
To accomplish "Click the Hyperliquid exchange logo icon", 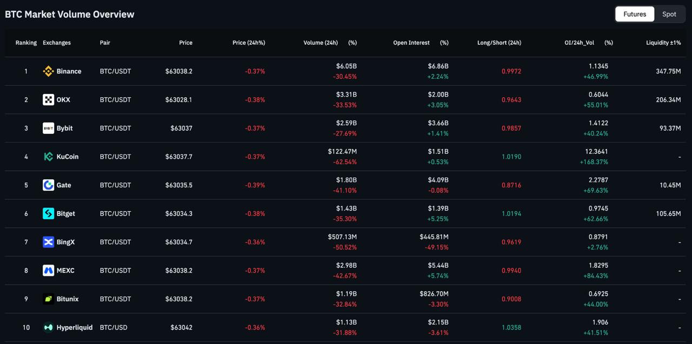I will pyautogui.click(x=48, y=327).
